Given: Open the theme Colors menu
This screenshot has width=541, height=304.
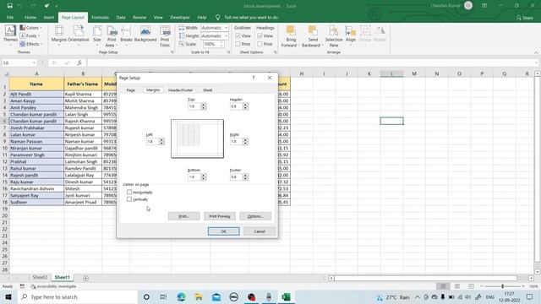Looking at the screenshot, I should click(30, 28).
